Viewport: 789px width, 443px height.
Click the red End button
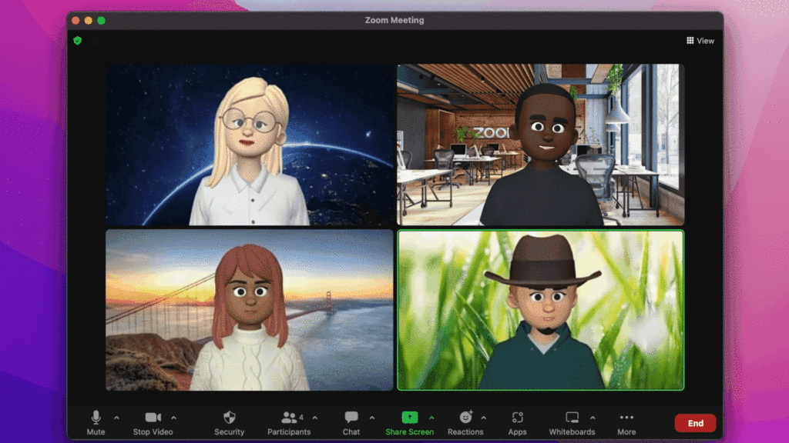point(695,423)
